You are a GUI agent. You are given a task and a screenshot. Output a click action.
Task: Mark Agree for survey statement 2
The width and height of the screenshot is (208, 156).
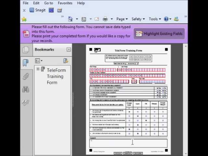138,116
